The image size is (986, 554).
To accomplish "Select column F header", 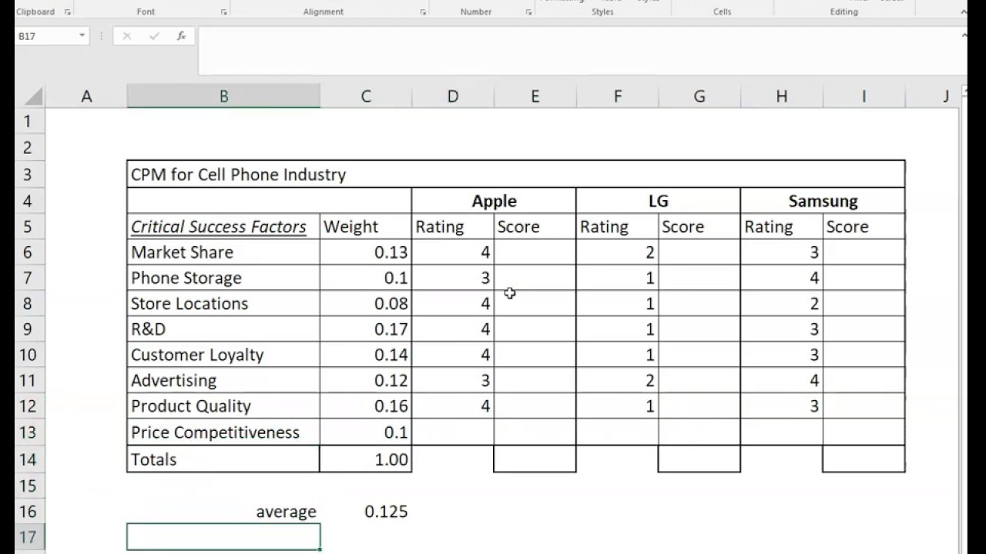I will click(x=617, y=96).
